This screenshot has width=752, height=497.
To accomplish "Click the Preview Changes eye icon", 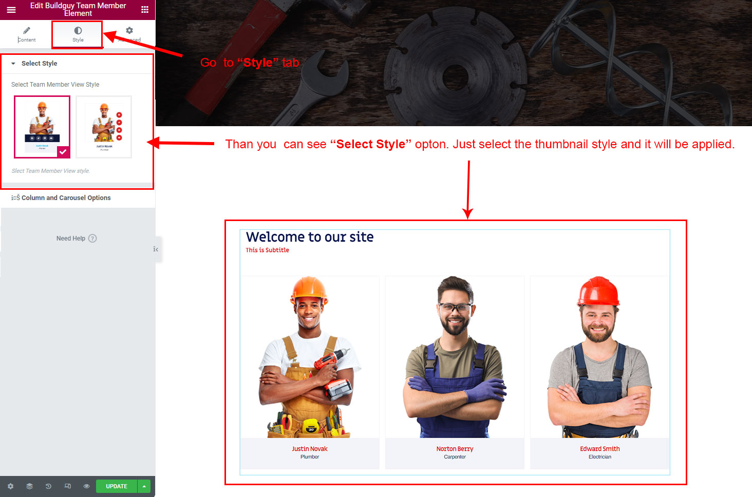I will click(x=86, y=486).
